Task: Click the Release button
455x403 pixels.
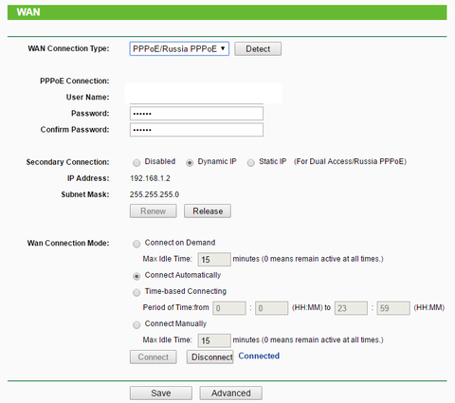Action: tap(208, 211)
